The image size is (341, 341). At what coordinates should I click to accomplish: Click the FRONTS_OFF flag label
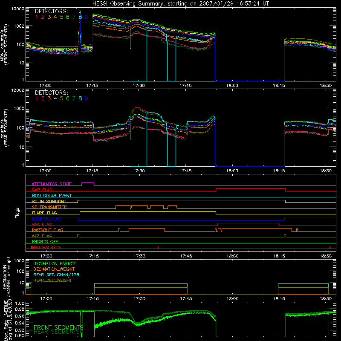[45, 241]
